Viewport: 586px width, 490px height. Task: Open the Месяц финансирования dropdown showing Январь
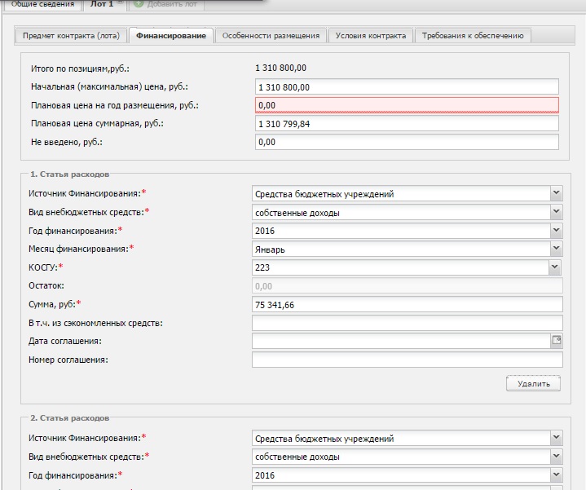click(556, 249)
